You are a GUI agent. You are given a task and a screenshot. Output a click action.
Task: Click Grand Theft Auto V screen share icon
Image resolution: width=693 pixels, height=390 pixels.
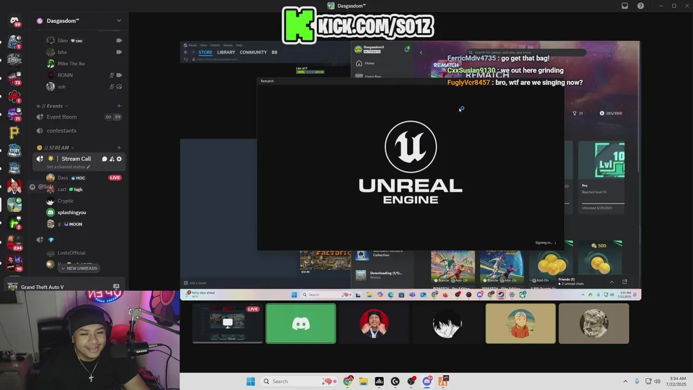click(x=116, y=287)
